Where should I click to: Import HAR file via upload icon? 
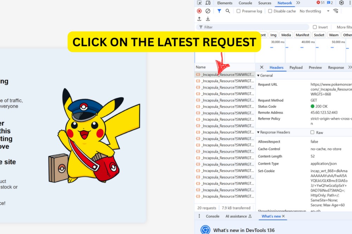pyautogui.click(x=199, y=19)
